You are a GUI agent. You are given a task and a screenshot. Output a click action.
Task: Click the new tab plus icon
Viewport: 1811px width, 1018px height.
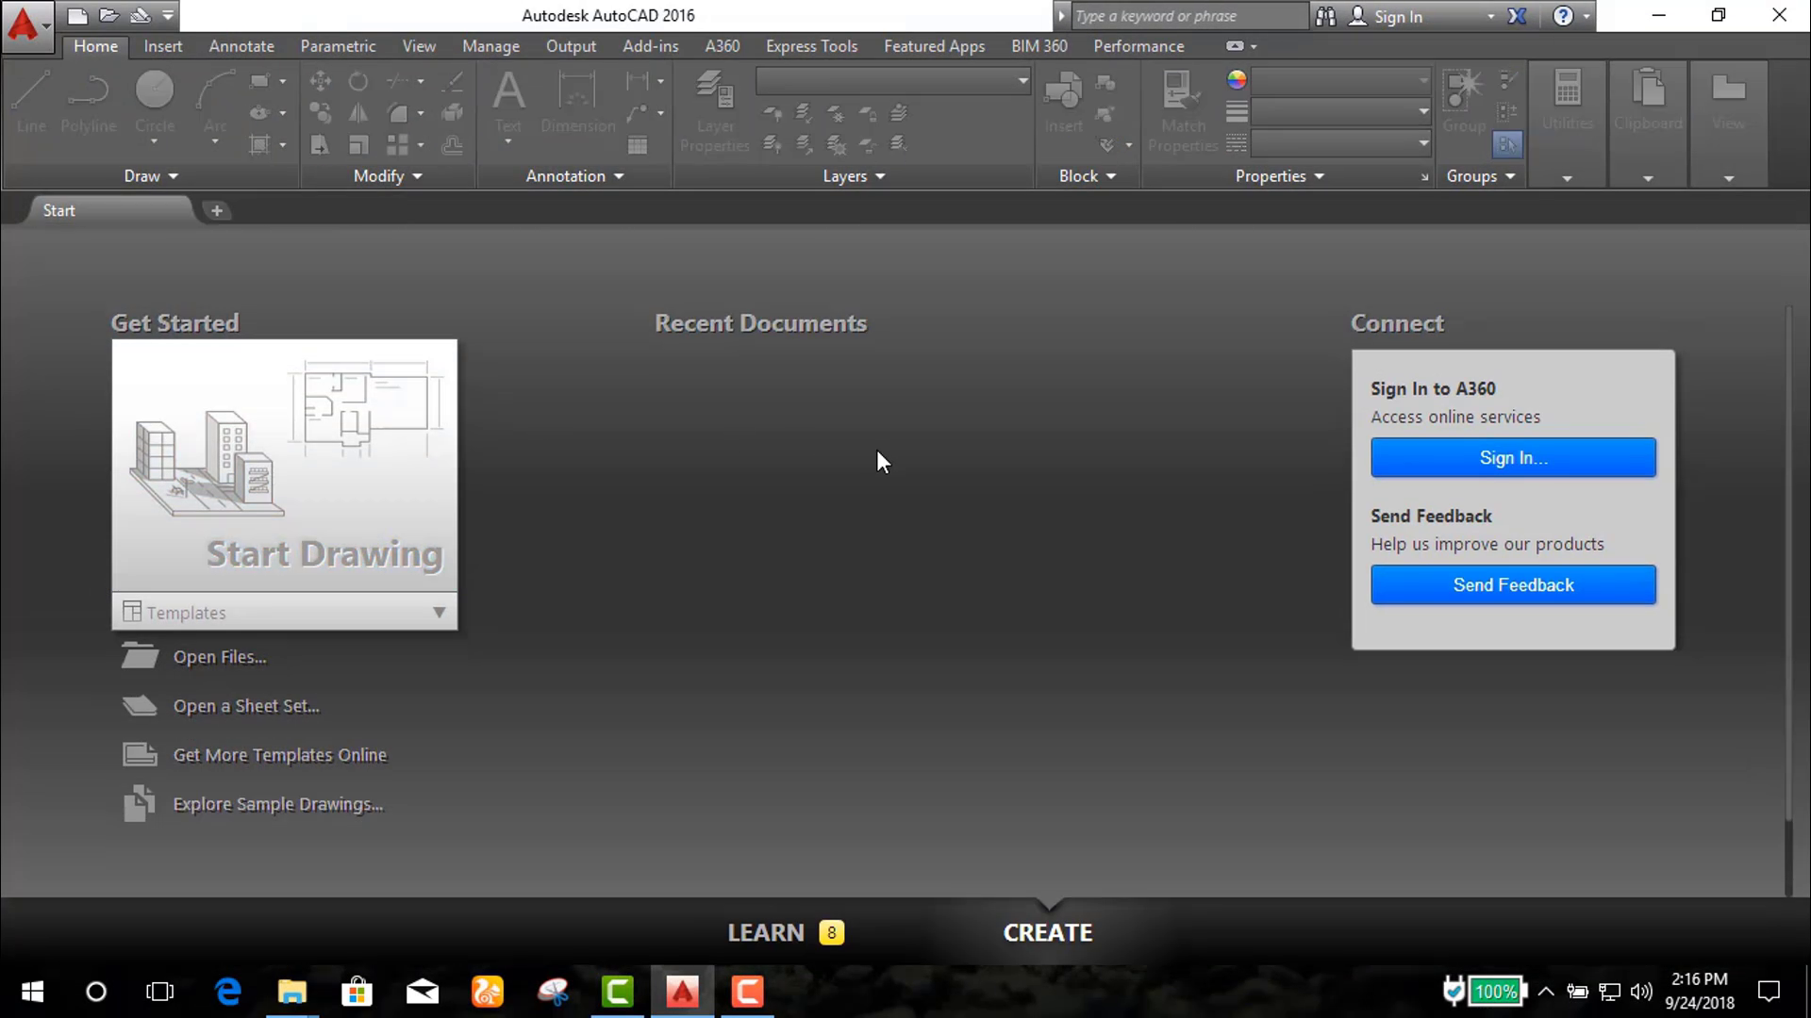point(217,210)
